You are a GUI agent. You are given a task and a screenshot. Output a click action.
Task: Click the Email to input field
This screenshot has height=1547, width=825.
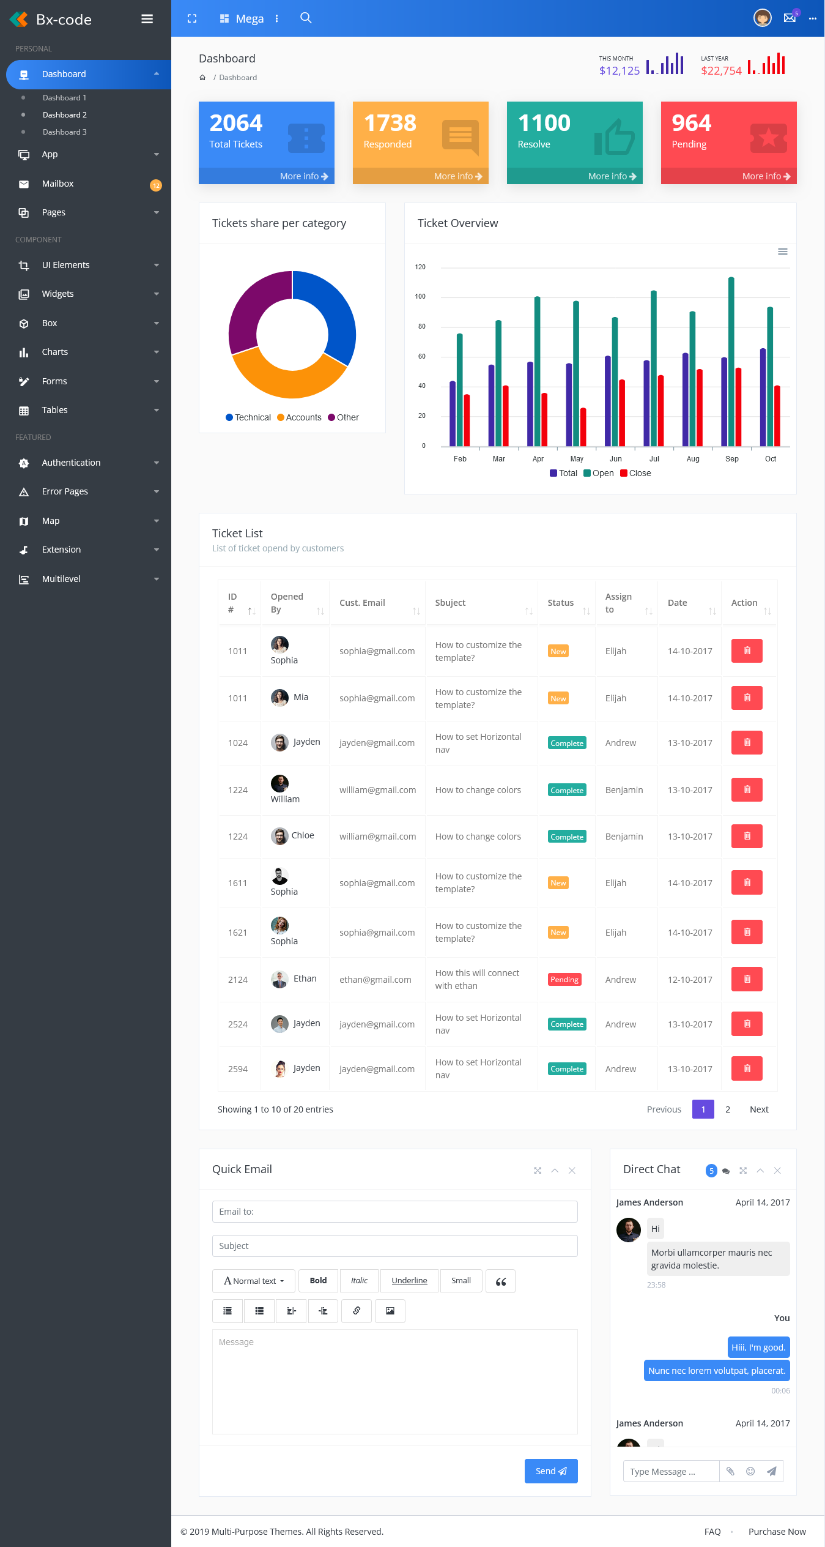394,1212
